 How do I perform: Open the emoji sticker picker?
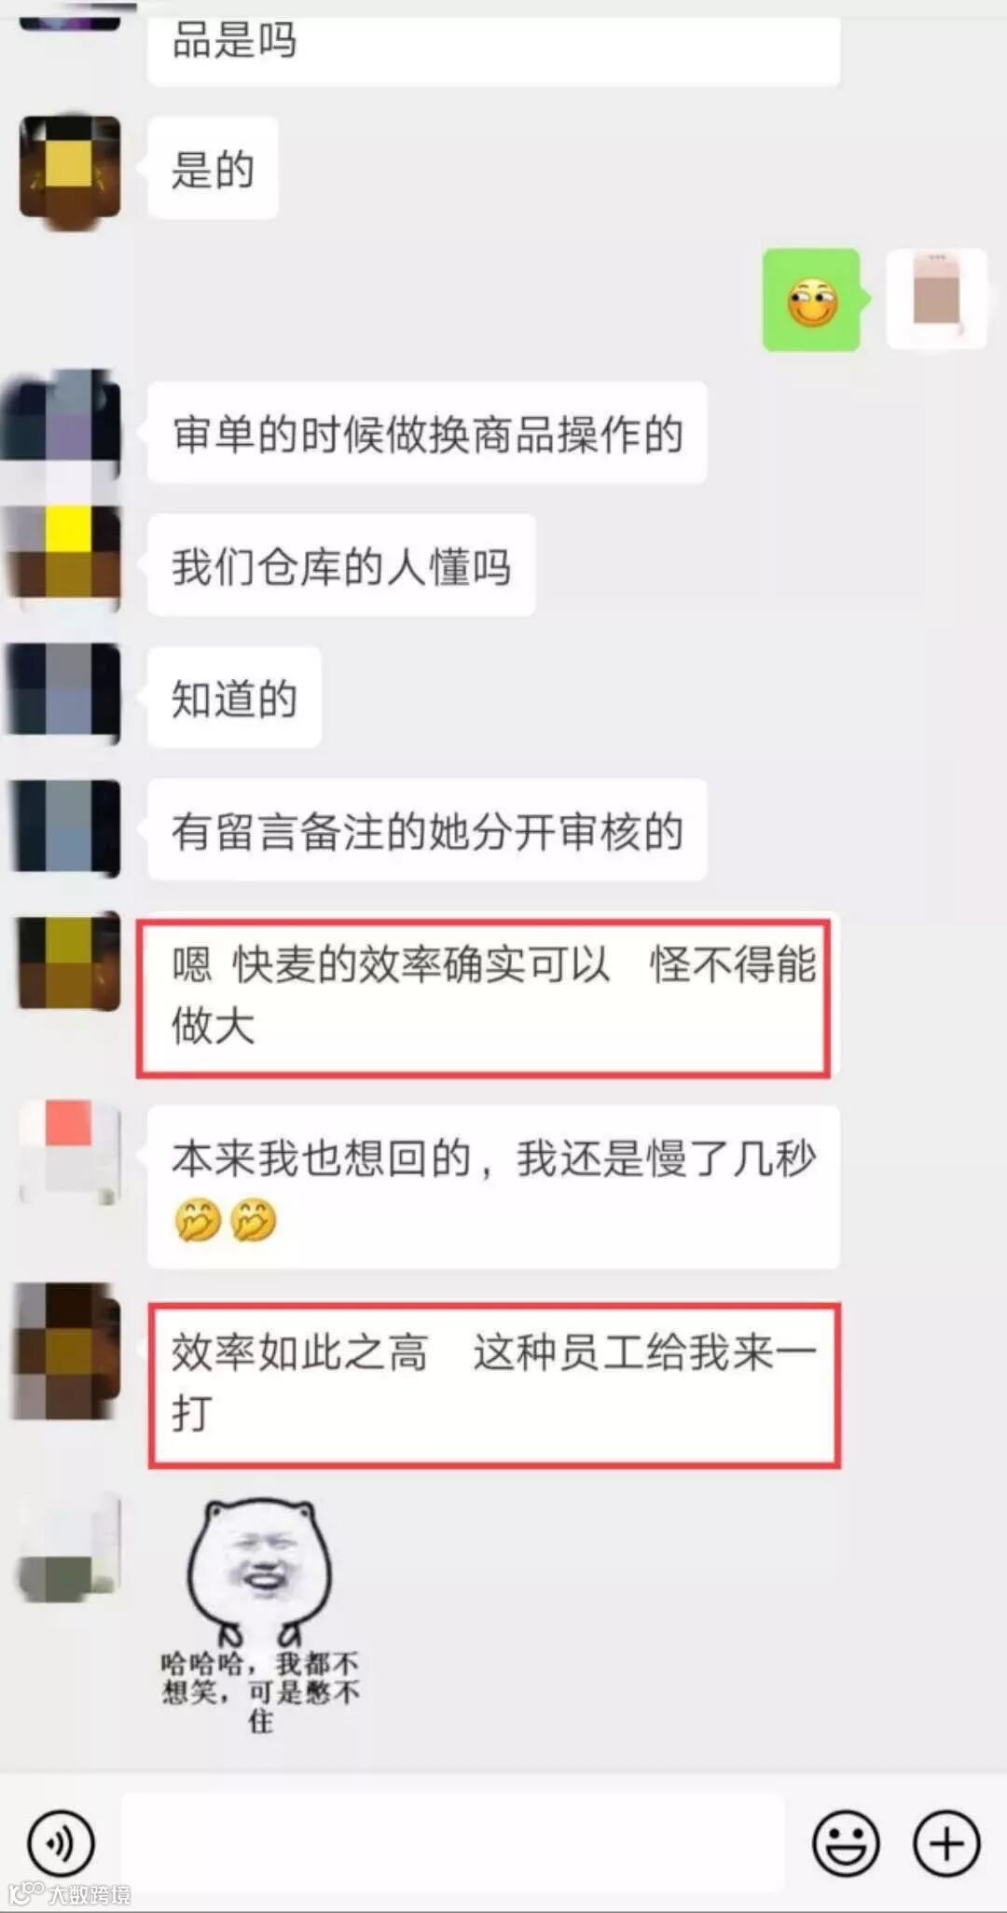pyautogui.click(x=846, y=1843)
